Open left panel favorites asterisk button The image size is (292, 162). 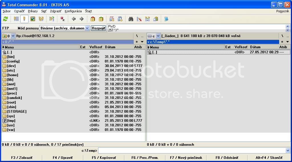[137, 42]
